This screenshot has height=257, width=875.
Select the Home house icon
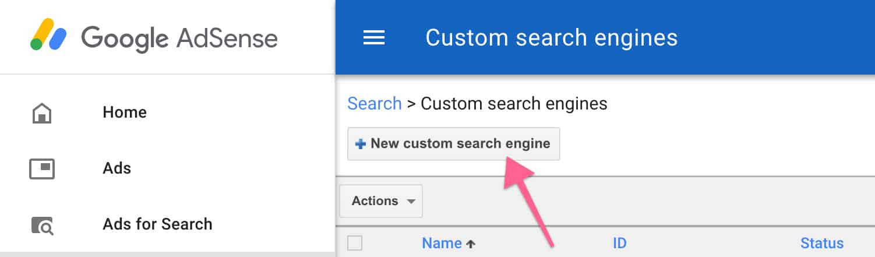tap(42, 112)
